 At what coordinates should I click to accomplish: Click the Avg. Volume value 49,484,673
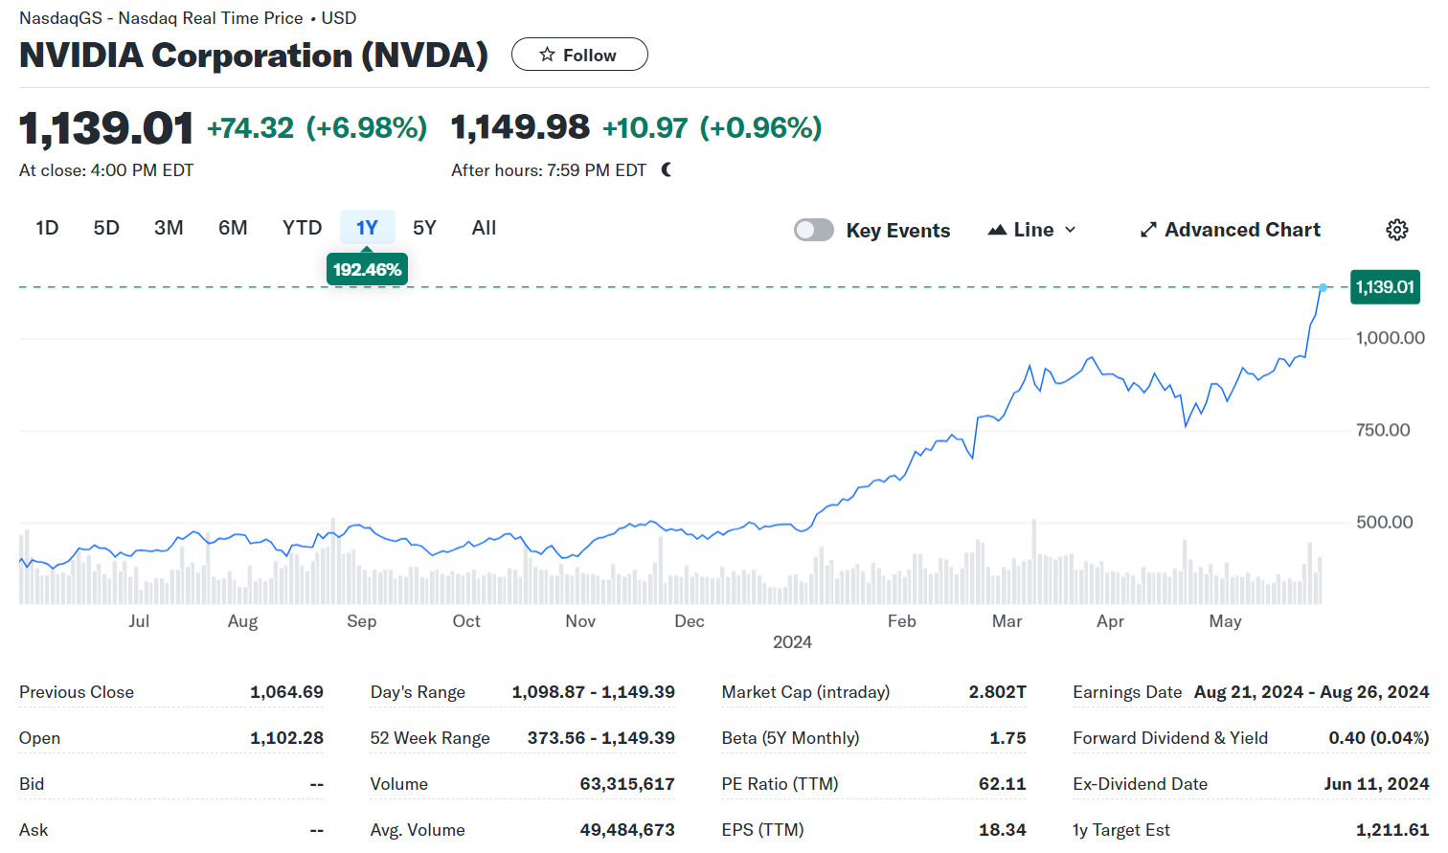627,830
